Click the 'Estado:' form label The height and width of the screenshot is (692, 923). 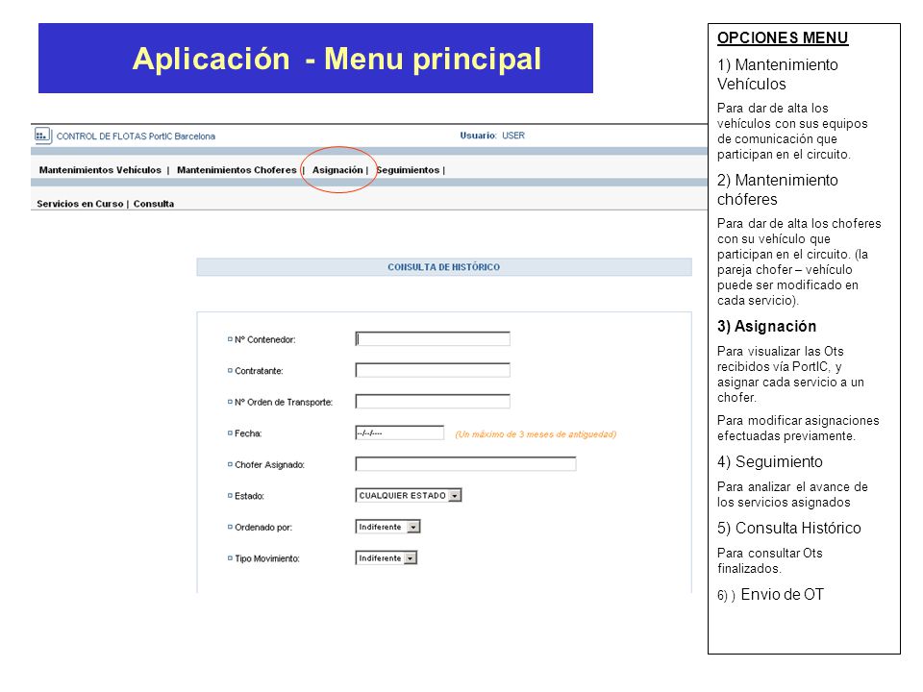[x=249, y=496]
